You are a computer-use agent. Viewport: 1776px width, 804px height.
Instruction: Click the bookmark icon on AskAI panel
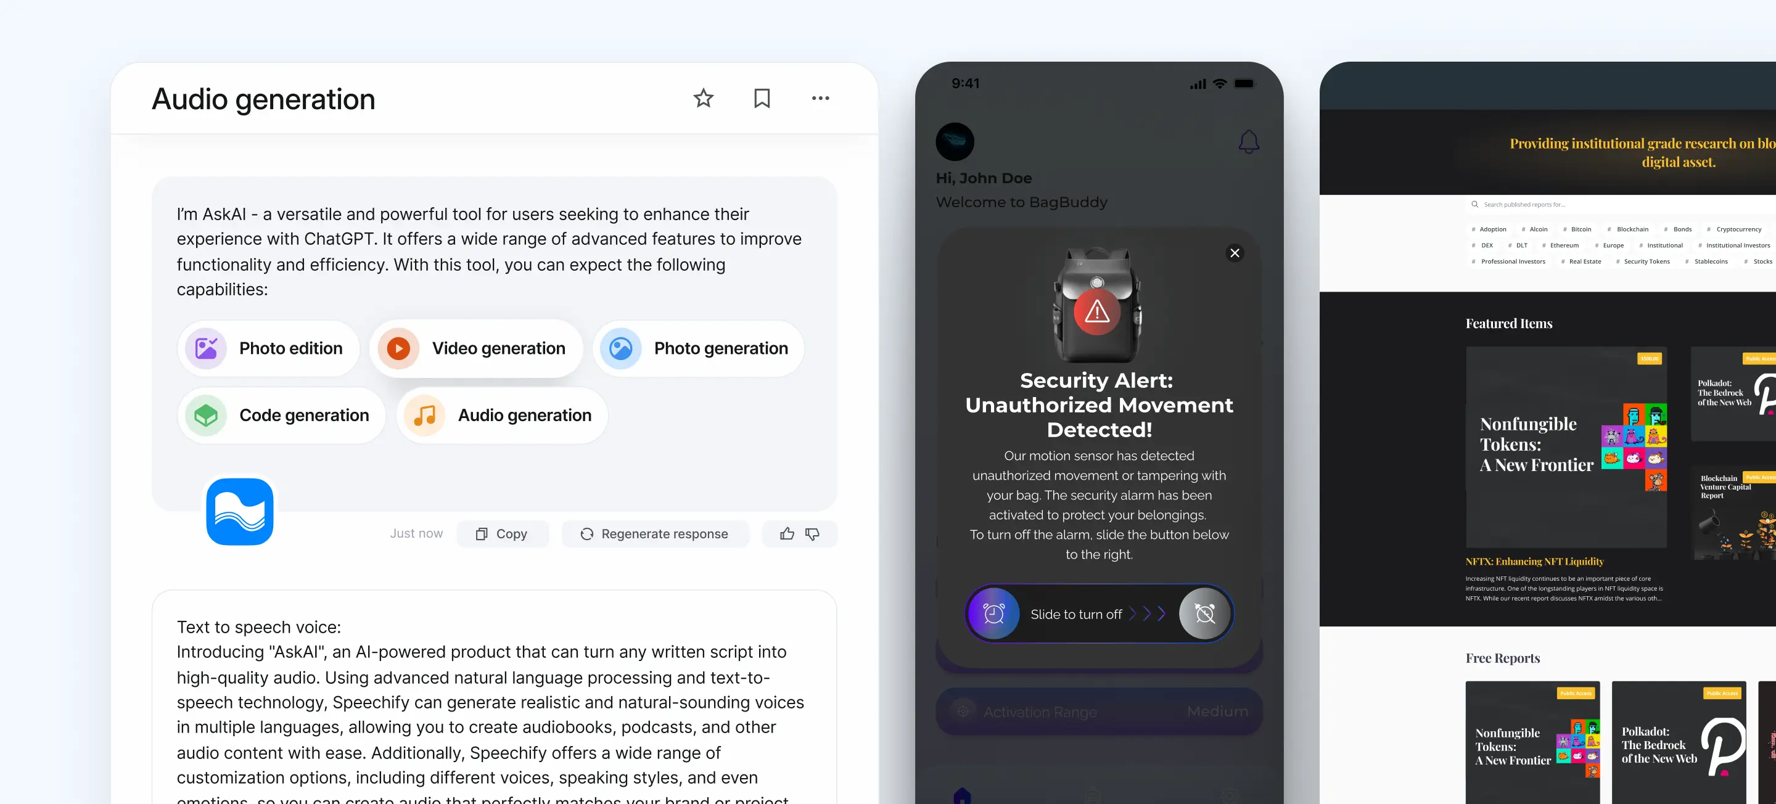click(762, 99)
